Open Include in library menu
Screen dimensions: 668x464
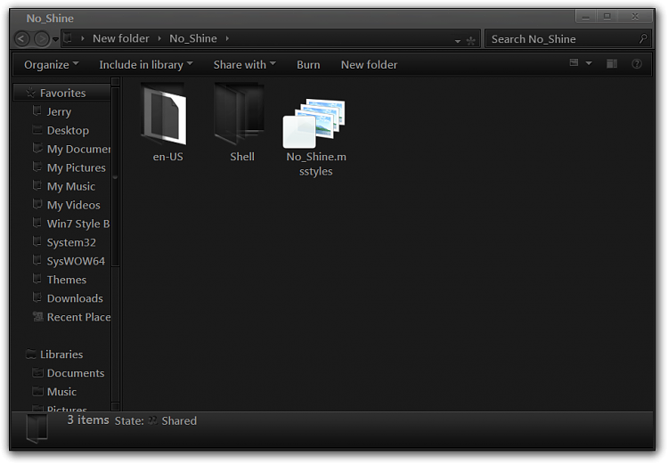[146, 65]
